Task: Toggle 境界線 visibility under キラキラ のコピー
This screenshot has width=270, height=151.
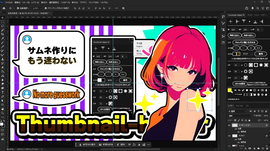Action: click(x=238, y=132)
